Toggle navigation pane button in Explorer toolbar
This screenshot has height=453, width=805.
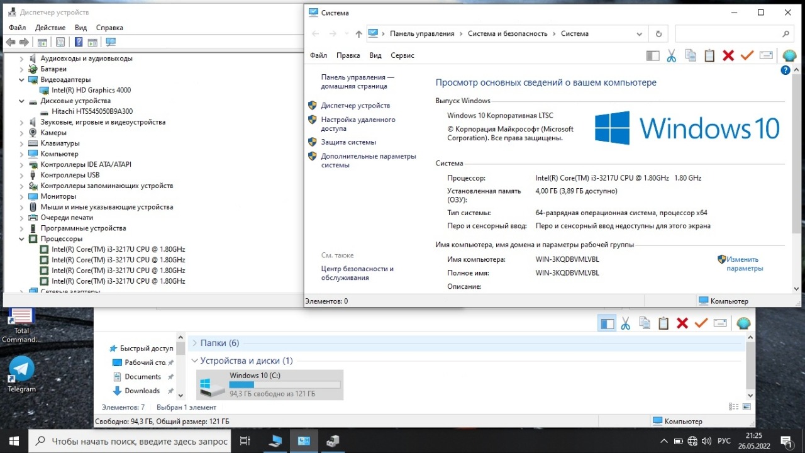coord(607,323)
